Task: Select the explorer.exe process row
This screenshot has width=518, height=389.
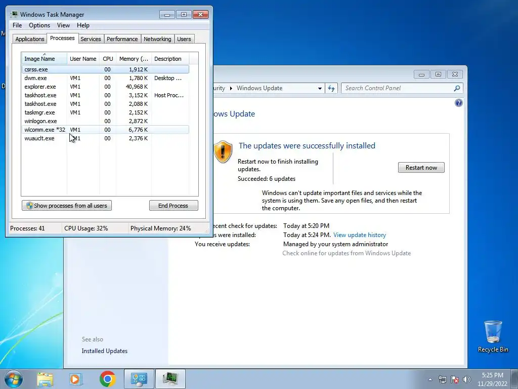Action: pos(105,87)
